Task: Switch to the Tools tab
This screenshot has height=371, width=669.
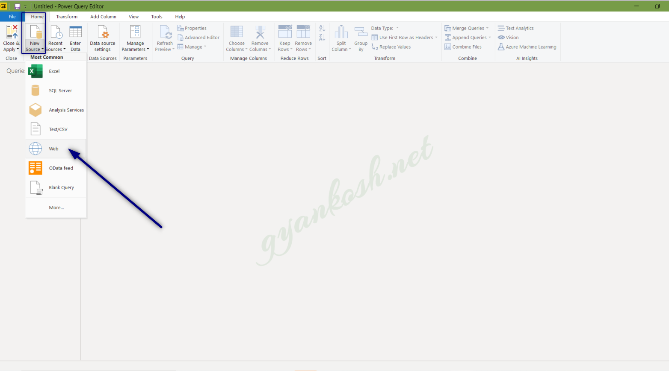Action: click(157, 17)
